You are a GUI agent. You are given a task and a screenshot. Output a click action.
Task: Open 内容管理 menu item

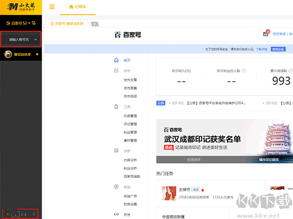tap(130, 116)
